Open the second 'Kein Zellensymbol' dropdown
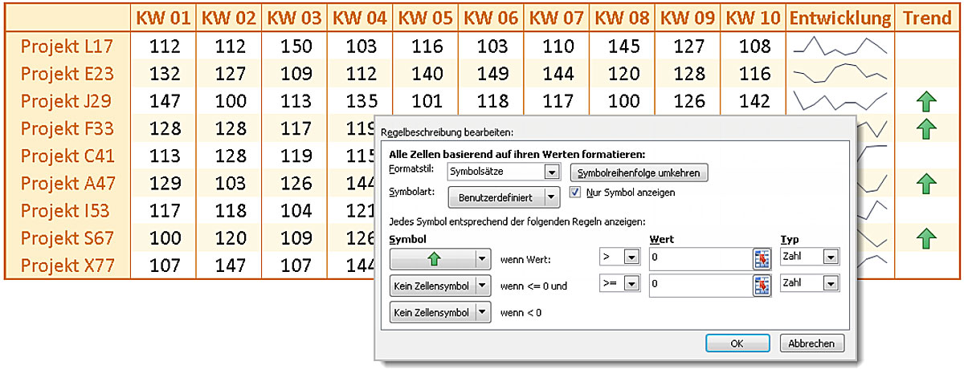 [482, 311]
